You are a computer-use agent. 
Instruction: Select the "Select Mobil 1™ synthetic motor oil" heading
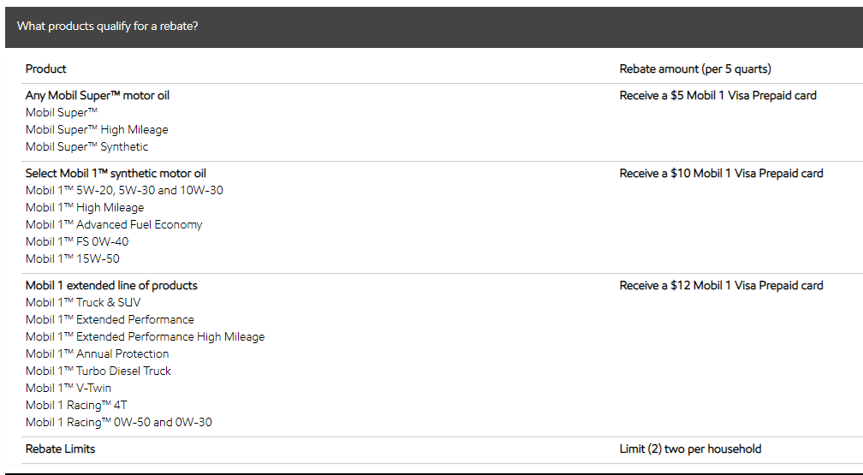coord(116,174)
